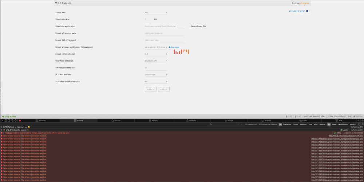Dock inspector to the right side
The height and width of the screenshot is (182, 364).
(9, 121)
